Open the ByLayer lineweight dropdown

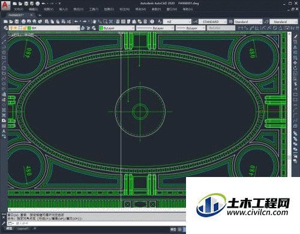pyautogui.click(x=190, y=28)
